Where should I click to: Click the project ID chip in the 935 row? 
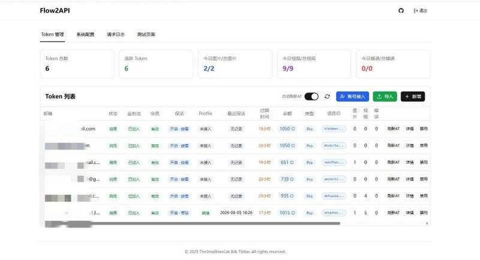334,196
